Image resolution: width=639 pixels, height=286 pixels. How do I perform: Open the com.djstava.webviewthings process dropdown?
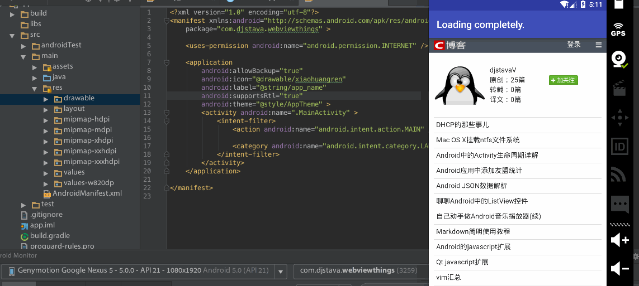pyautogui.click(x=361, y=270)
